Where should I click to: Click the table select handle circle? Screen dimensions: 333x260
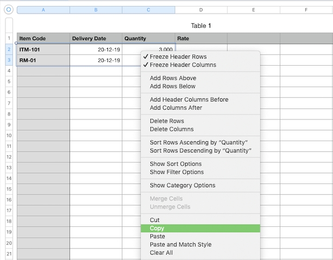click(x=8, y=10)
